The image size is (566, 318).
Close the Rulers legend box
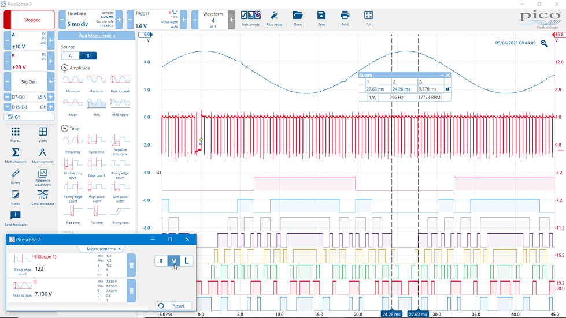click(448, 75)
